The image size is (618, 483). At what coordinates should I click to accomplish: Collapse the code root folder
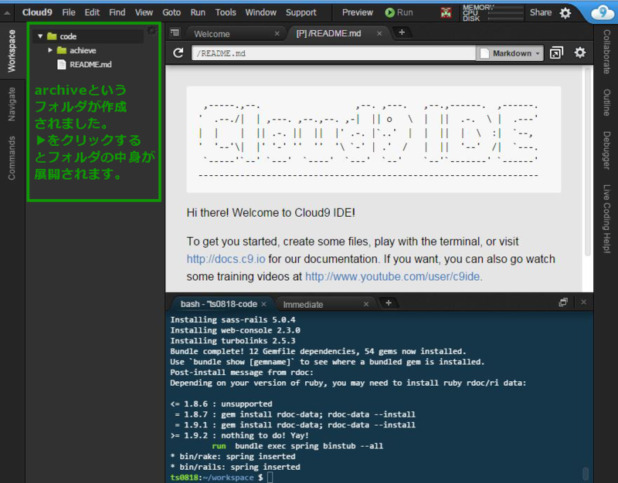tap(40, 36)
